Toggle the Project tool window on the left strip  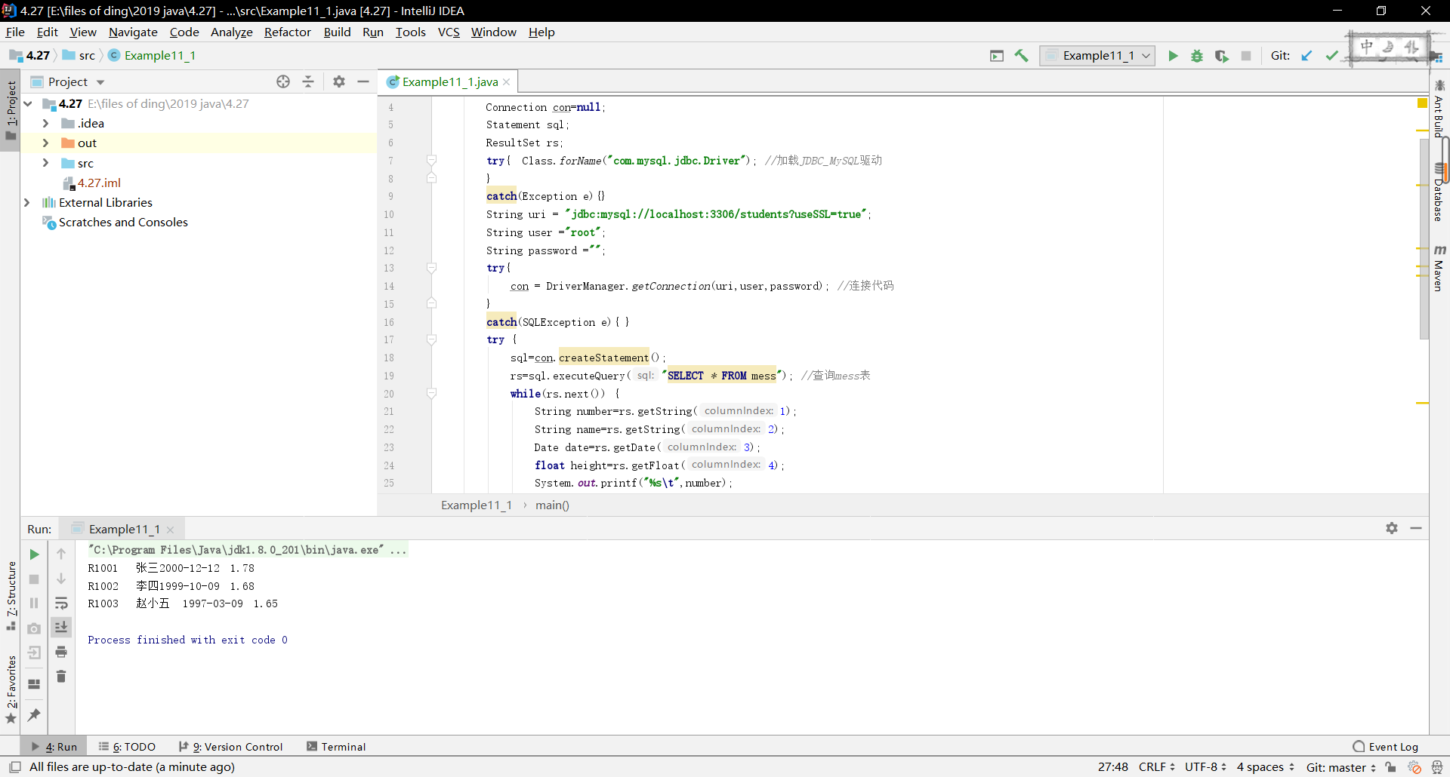11,110
